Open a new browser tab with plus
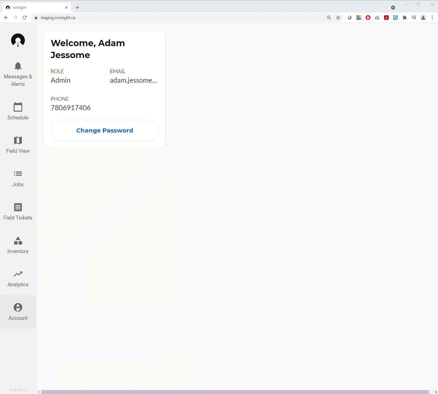This screenshot has height=394, width=438. [77, 7]
